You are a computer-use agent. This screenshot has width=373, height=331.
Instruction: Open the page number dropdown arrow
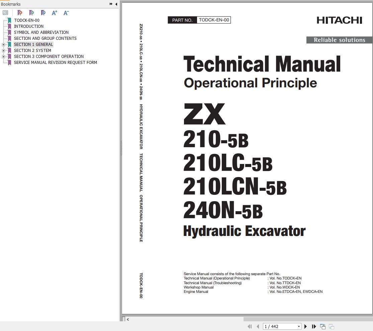coord(299,326)
